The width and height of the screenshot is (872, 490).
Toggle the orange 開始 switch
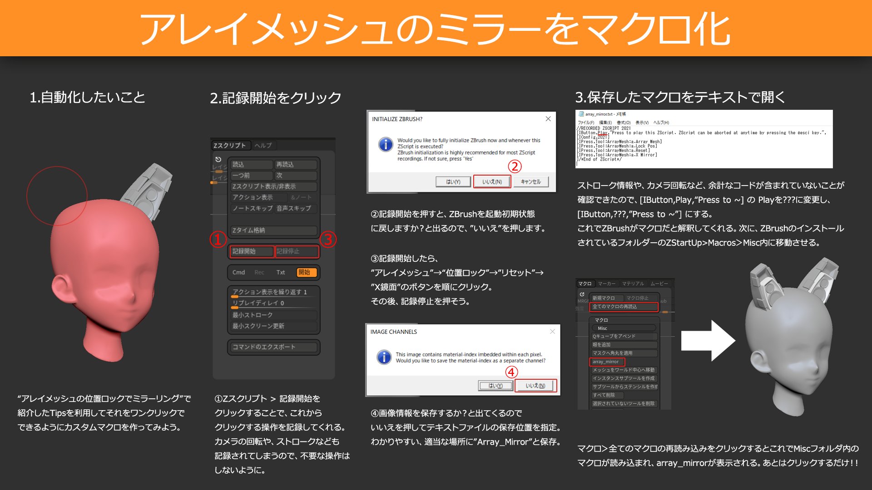[x=306, y=272]
